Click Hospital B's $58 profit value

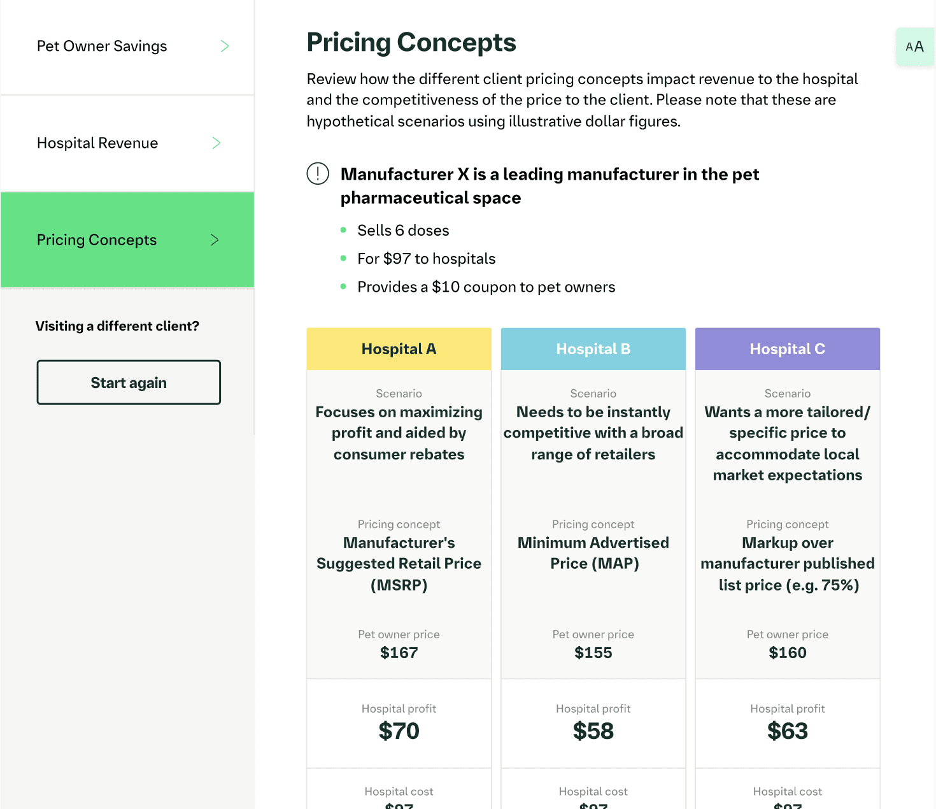pos(593,731)
